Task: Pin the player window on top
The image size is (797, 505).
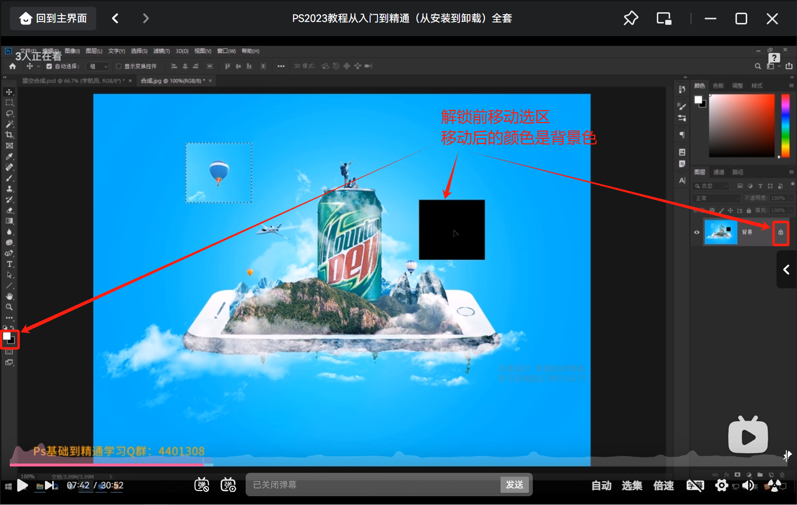Action: [631, 19]
